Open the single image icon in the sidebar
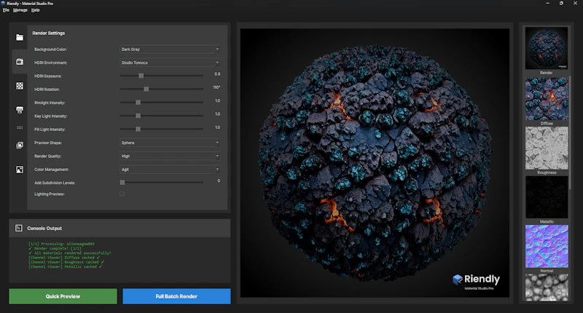This screenshot has width=583, height=313. coord(20,170)
